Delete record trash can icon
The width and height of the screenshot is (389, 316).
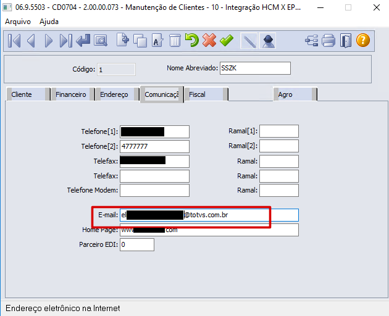point(175,41)
